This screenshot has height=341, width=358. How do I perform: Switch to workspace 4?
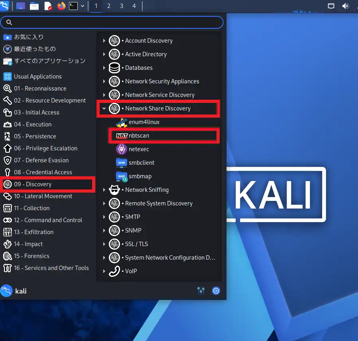click(134, 6)
